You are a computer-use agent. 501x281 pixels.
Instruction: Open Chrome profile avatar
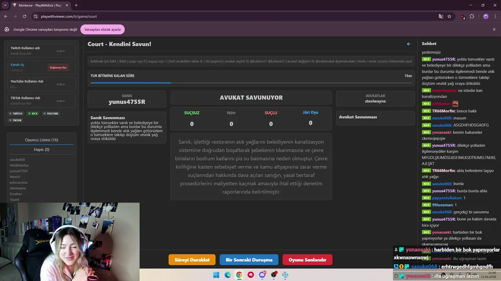pos(486,16)
